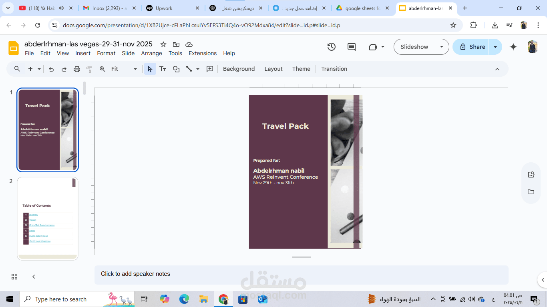
Task: Open the Slide menu
Action: [x=128, y=53]
